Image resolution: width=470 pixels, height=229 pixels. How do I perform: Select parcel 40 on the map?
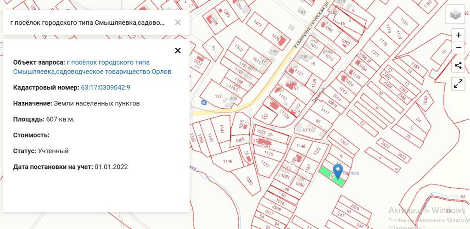point(318,122)
